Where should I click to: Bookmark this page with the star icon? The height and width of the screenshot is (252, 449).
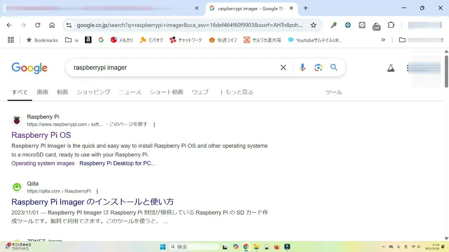coord(313,25)
